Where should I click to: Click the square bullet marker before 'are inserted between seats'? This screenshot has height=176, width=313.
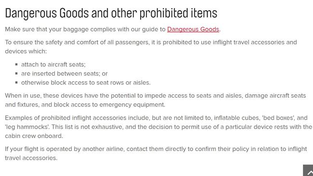coord(16,74)
